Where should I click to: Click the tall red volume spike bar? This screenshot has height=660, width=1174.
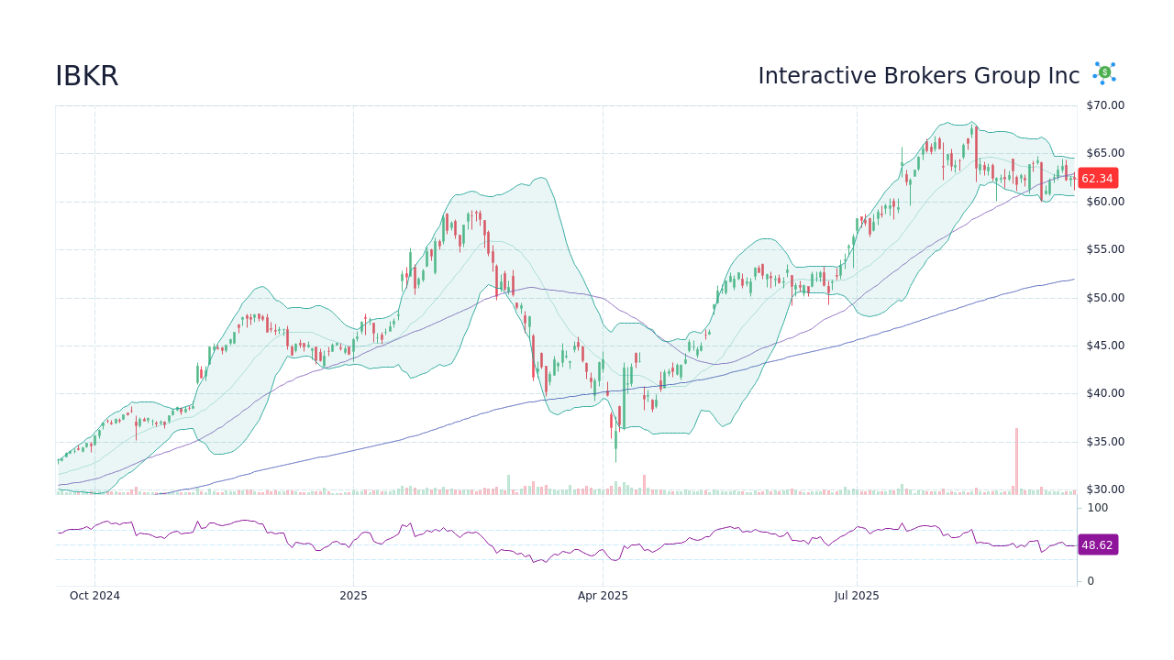1016,458
